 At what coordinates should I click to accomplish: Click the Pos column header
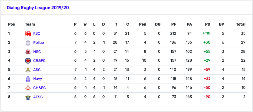[11, 24]
